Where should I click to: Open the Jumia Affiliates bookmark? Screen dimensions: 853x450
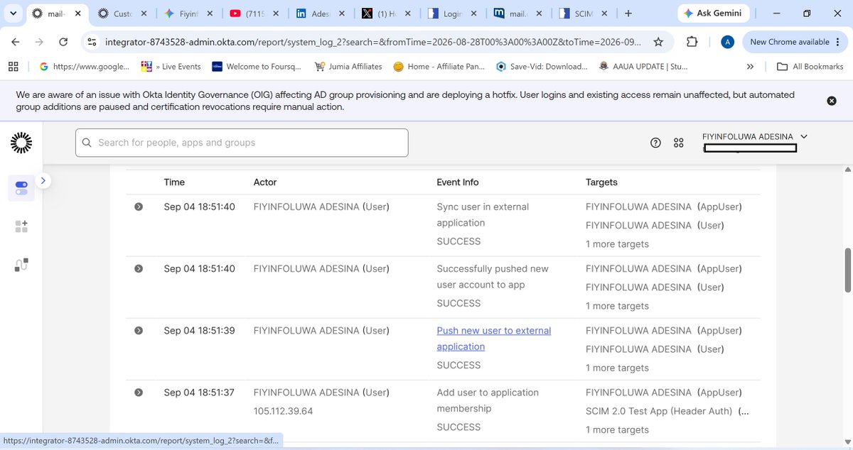[x=348, y=66]
